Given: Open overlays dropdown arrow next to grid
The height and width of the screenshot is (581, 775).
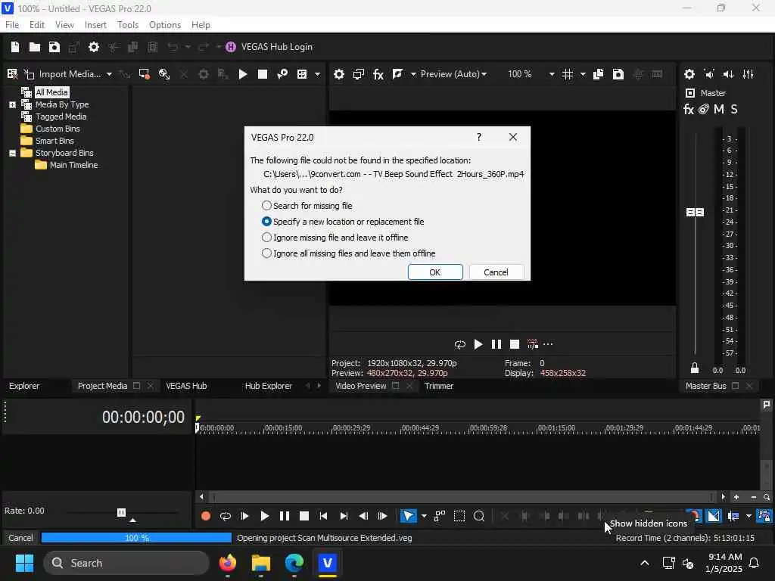Looking at the screenshot, I should (583, 74).
